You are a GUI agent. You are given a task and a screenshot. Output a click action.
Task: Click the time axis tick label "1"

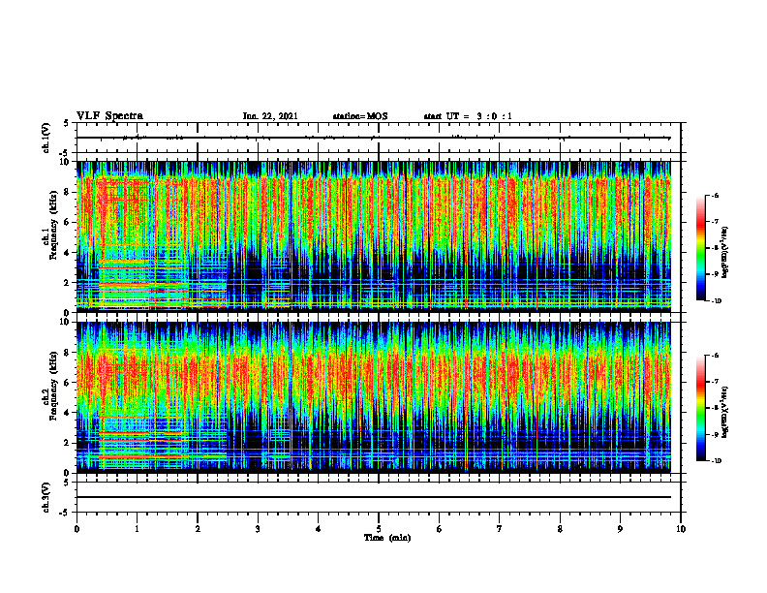(x=137, y=529)
